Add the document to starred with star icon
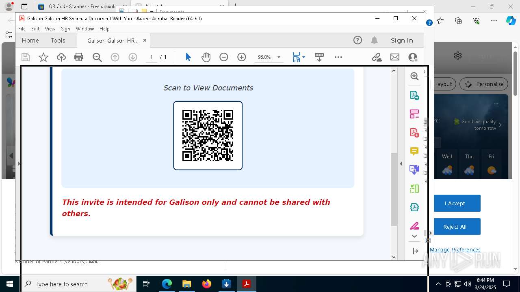Image resolution: width=520 pixels, height=292 pixels. click(43, 57)
